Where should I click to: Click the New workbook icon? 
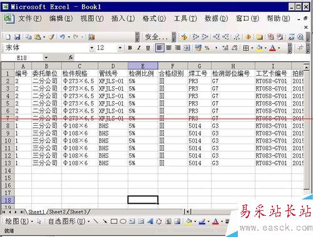click(8, 37)
